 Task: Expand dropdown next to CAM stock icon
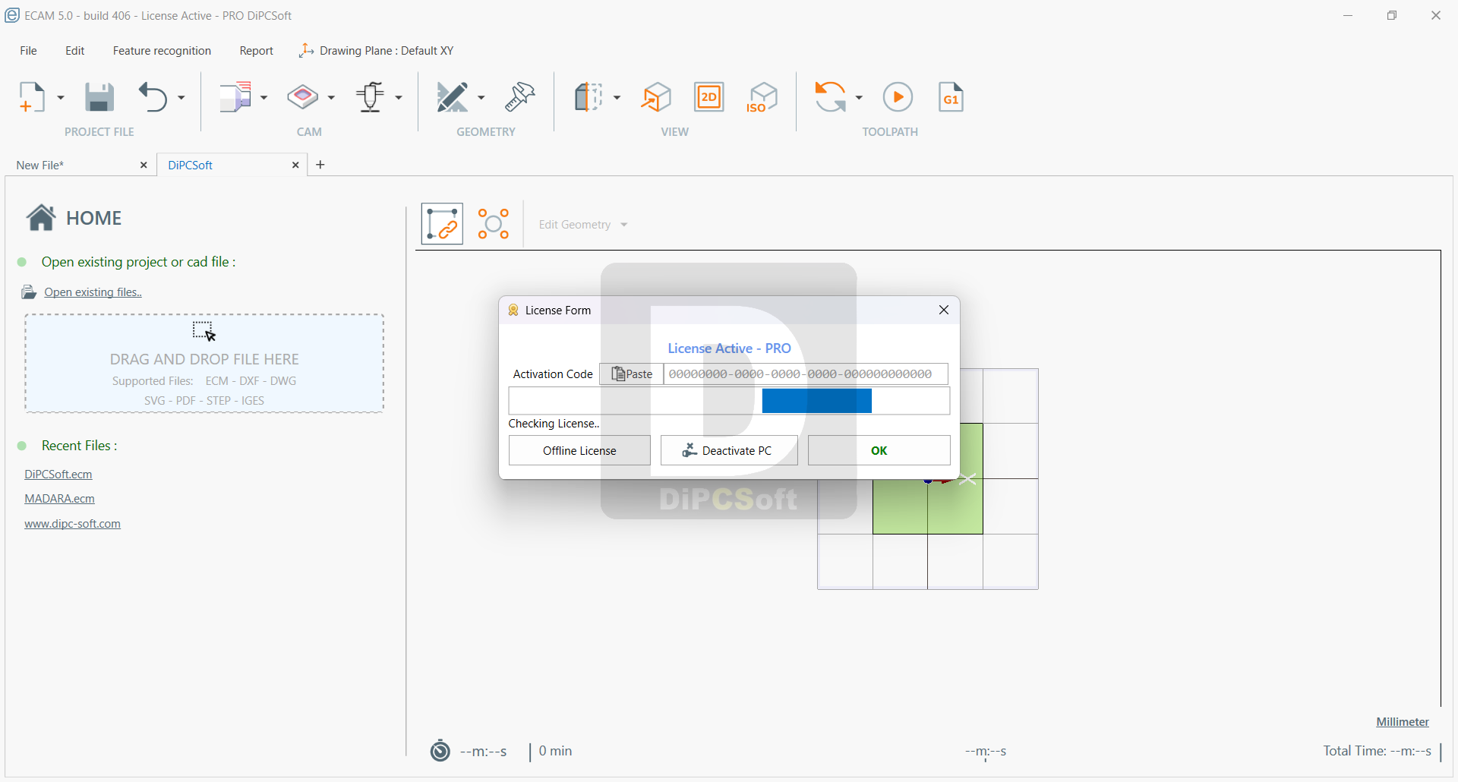coord(264,97)
